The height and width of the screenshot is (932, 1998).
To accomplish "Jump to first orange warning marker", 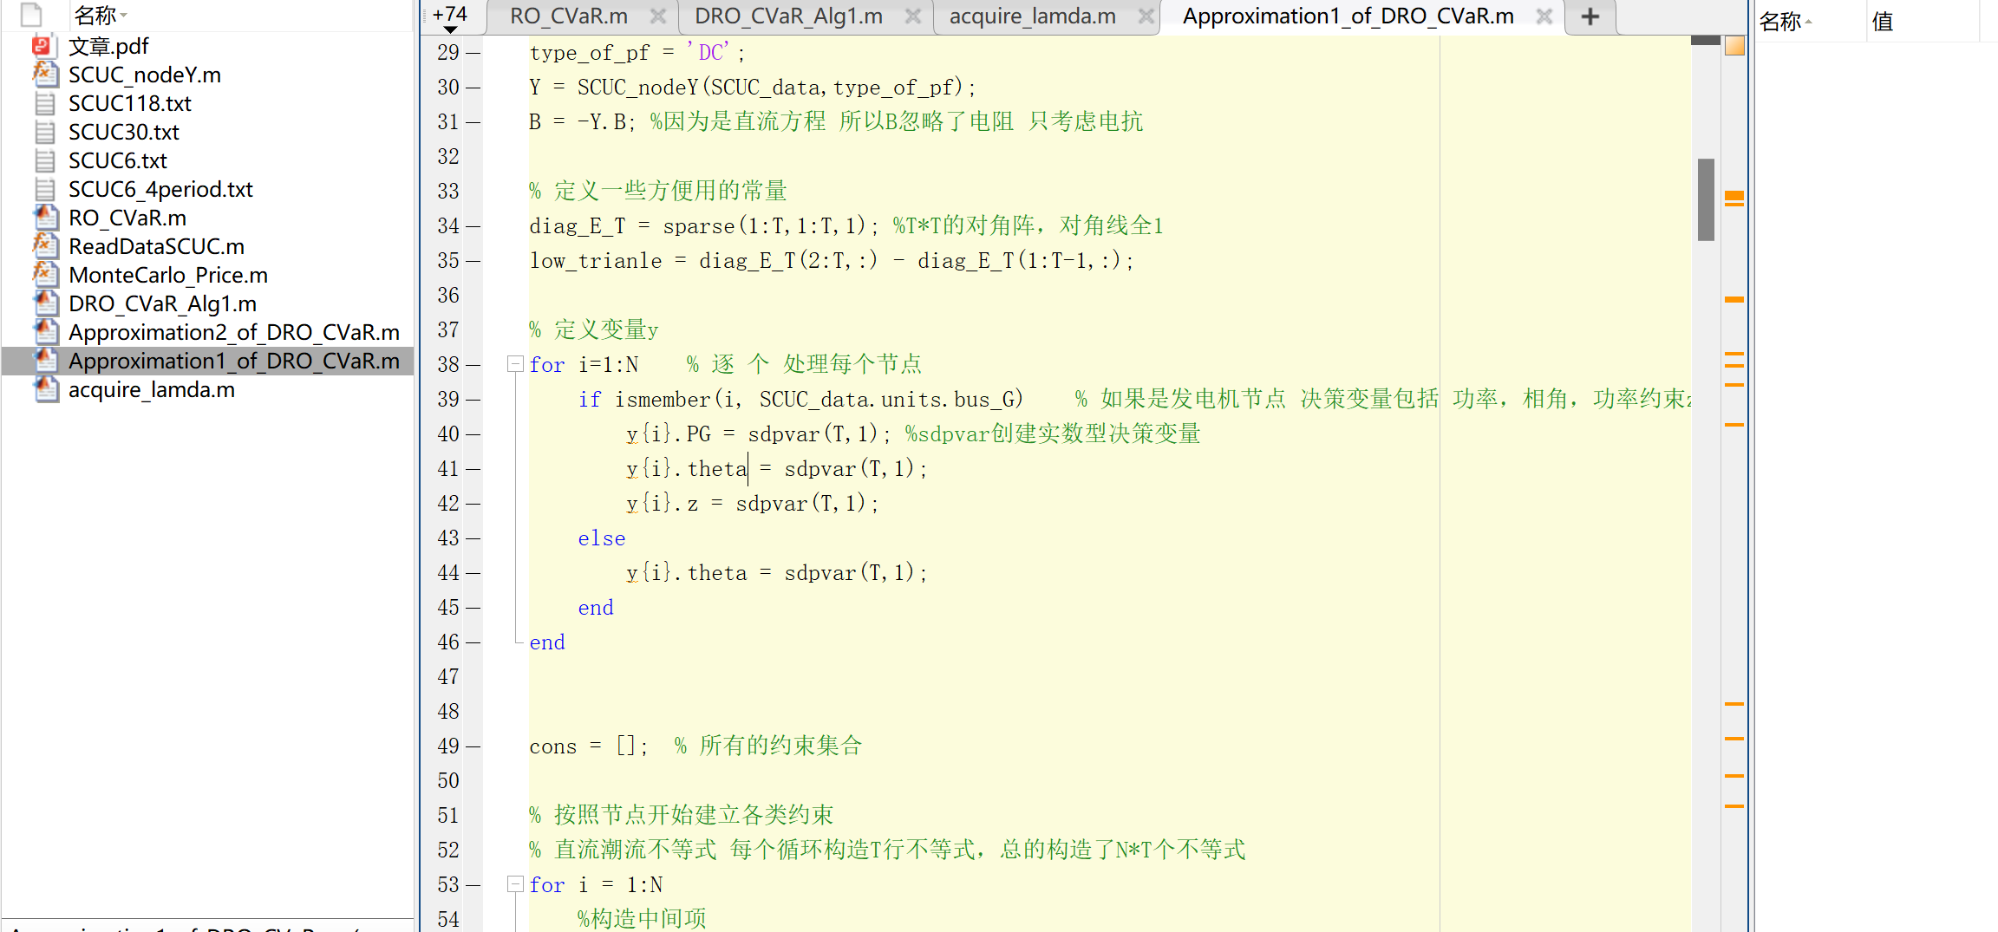I will click(x=1734, y=195).
